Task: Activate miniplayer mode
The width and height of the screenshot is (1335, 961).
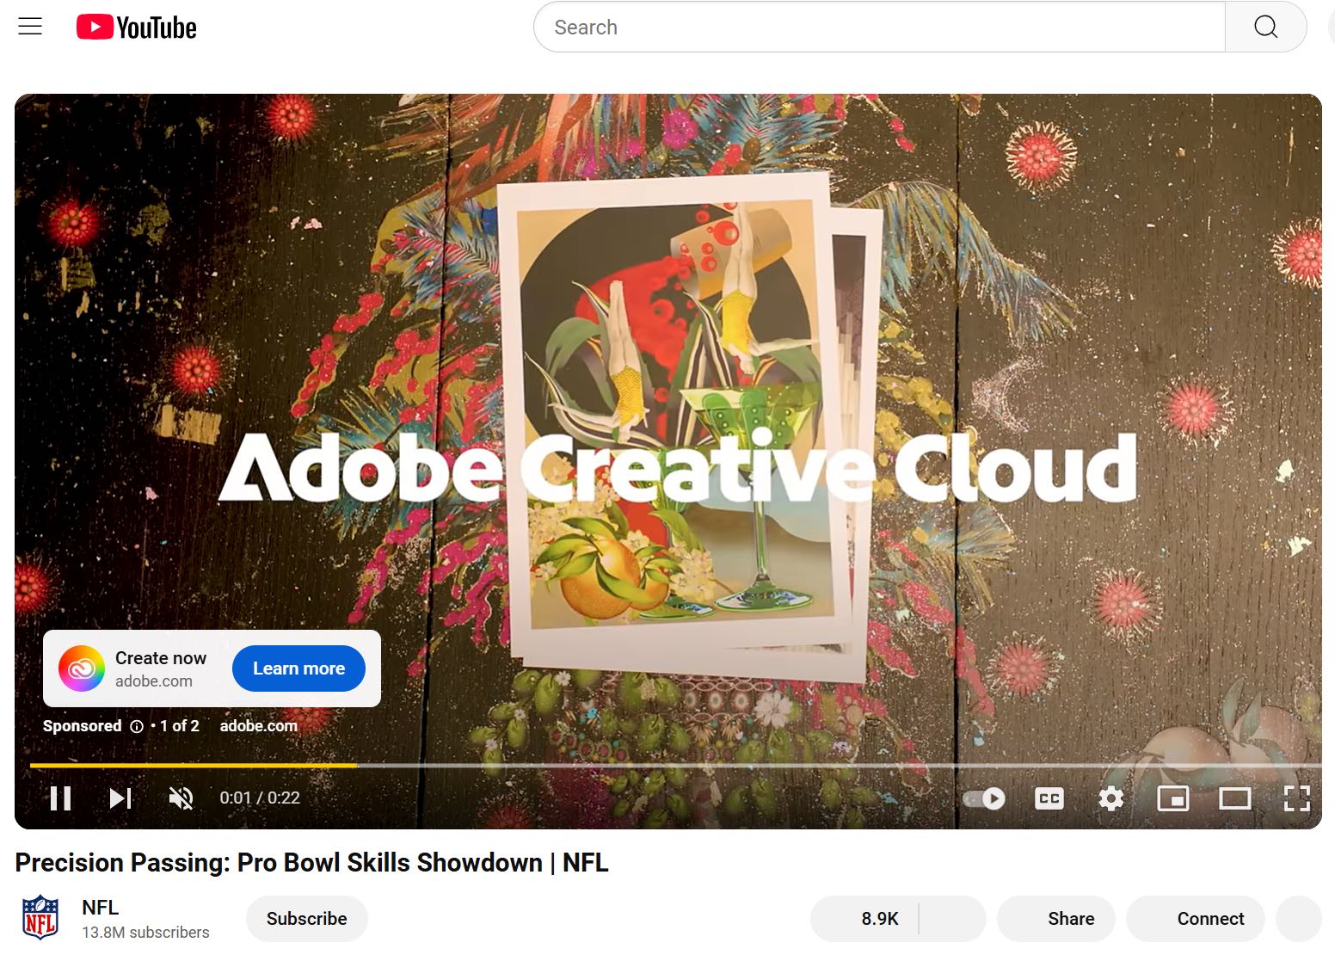Action: coord(1173,798)
